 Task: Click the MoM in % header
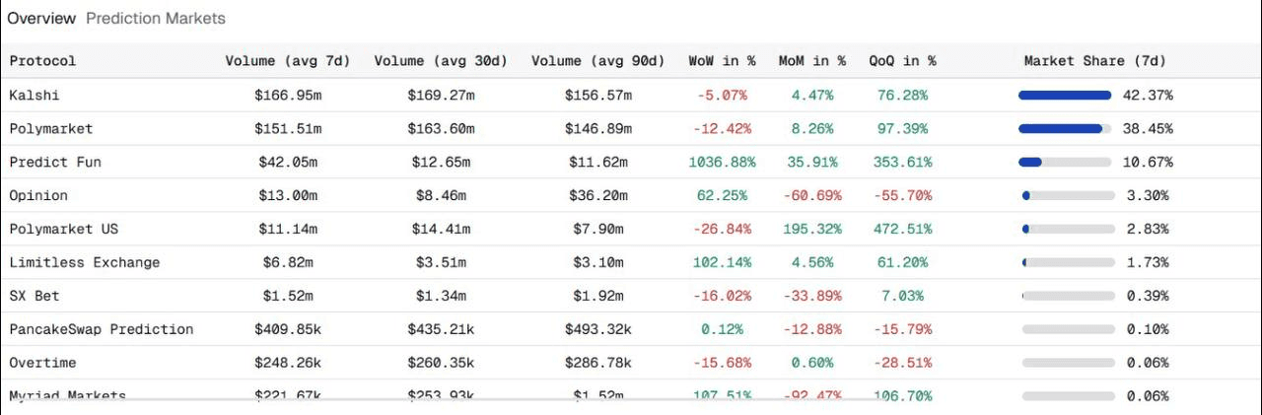click(811, 61)
